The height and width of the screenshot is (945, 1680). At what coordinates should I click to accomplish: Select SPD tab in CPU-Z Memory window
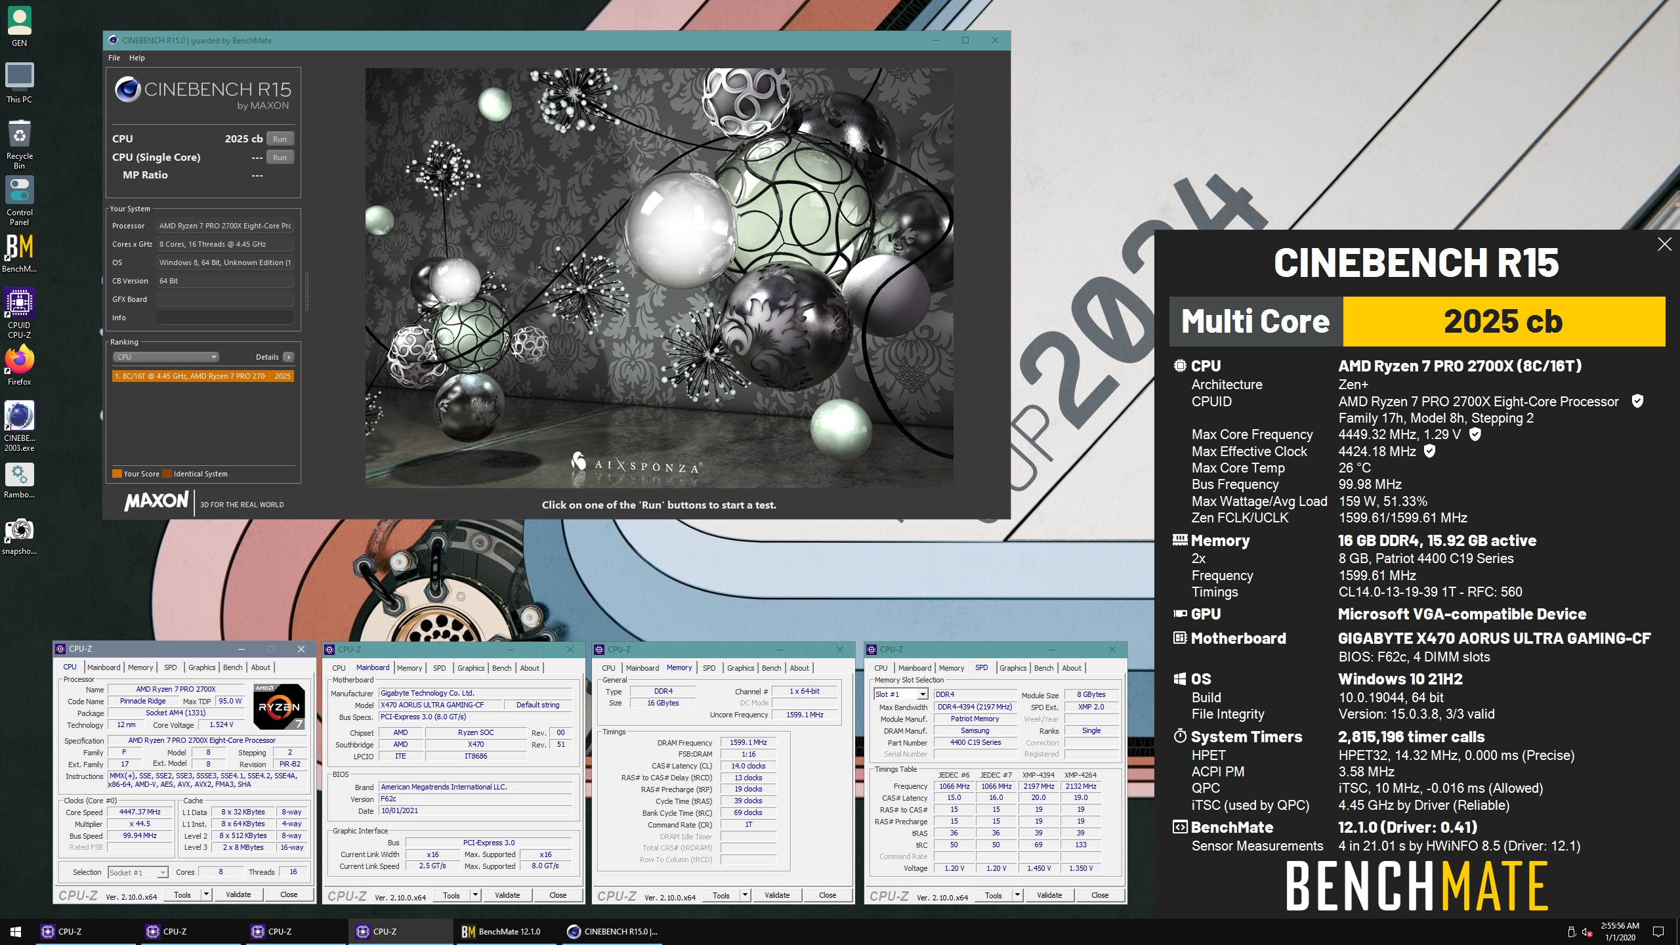coord(709,668)
